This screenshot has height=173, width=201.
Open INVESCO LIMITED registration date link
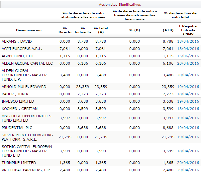(x=188, y=101)
